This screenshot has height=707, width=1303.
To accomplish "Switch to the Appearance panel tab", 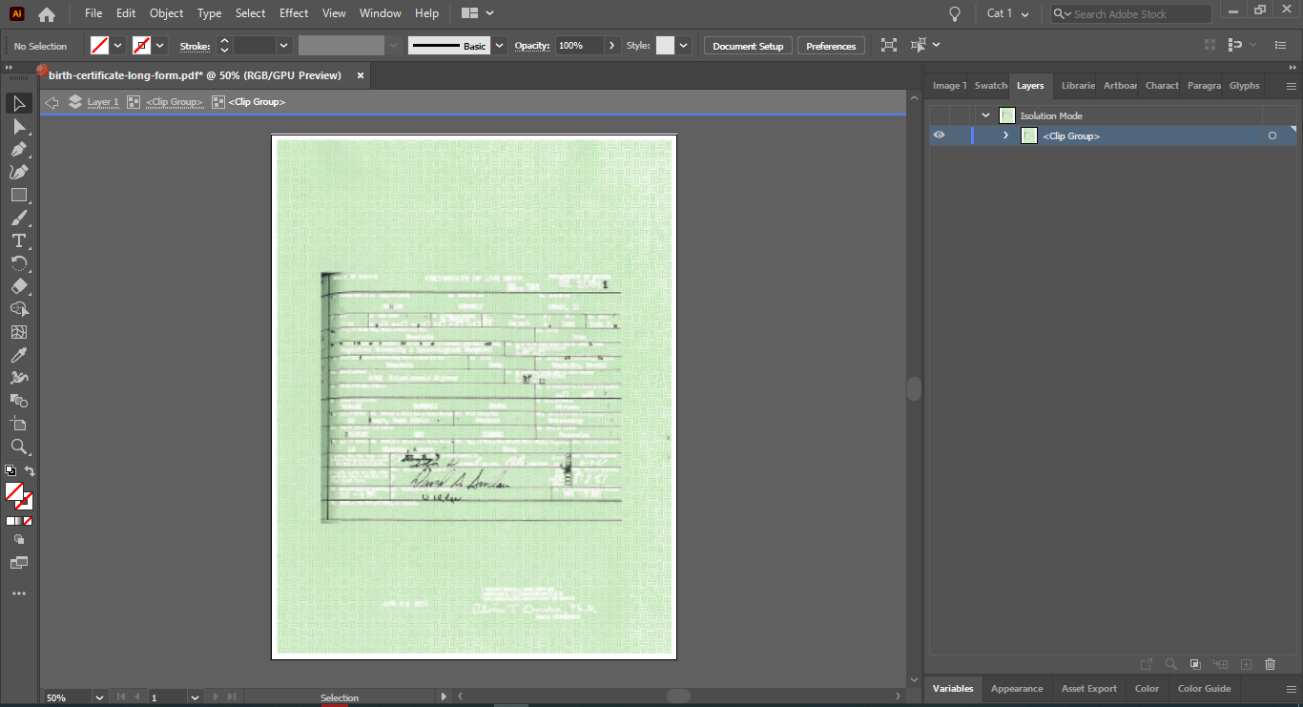I will [x=1017, y=688].
